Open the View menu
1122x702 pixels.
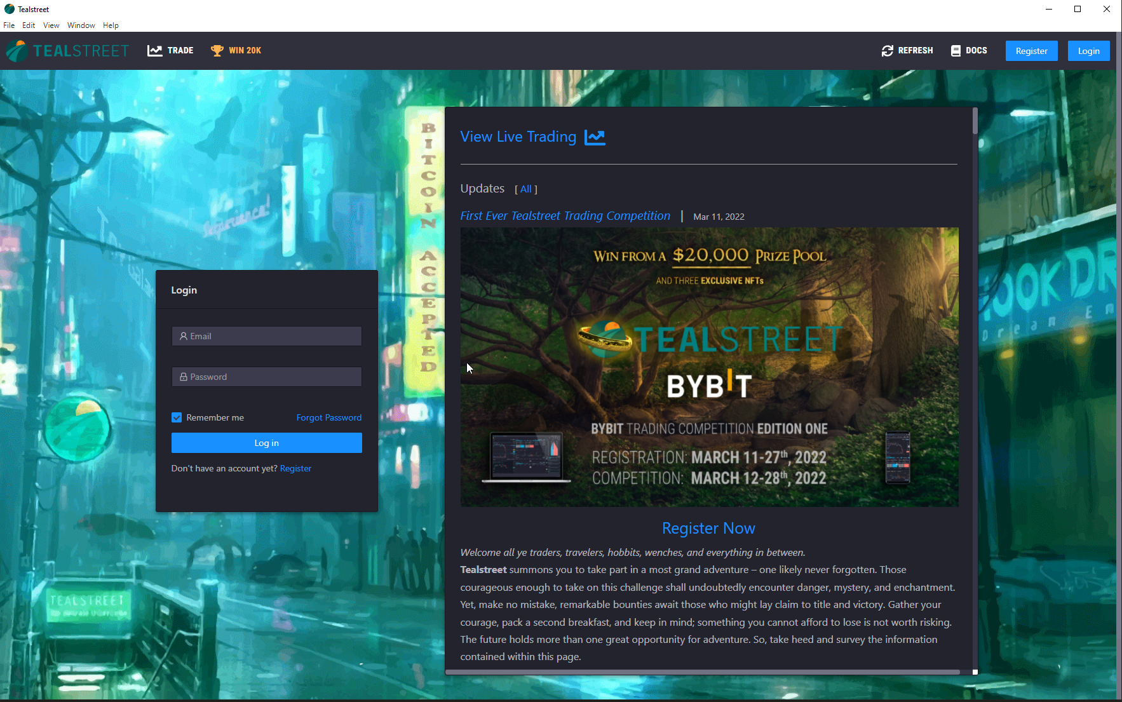pos(51,25)
